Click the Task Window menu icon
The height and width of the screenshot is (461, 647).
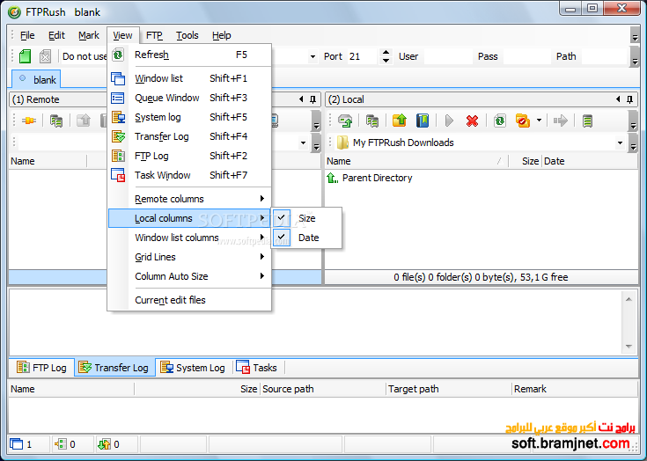coord(118,175)
